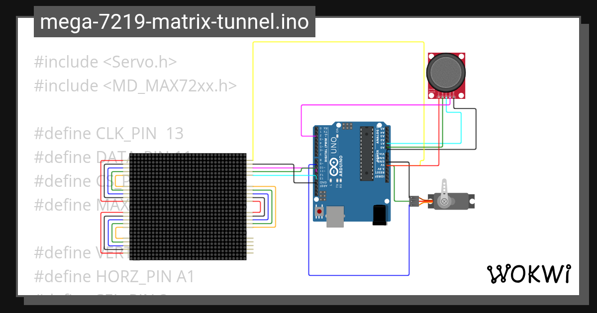
Task: Click the ON power LED indicator
Action: [337, 136]
